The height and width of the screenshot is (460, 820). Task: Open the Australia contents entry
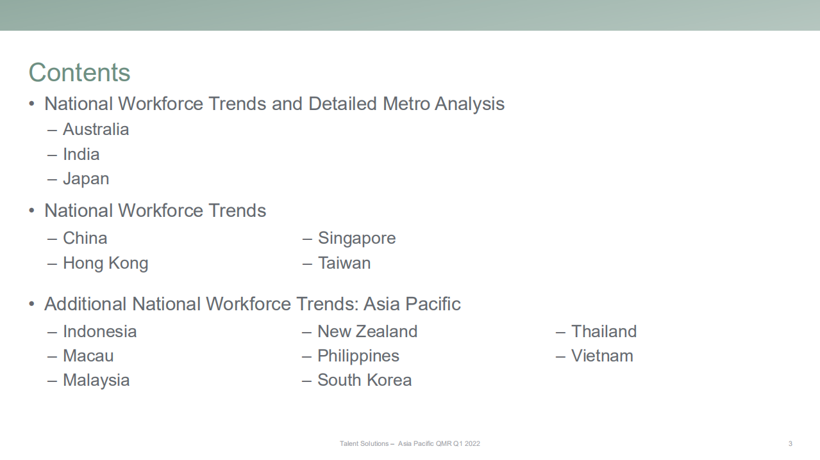pyautogui.click(x=96, y=129)
